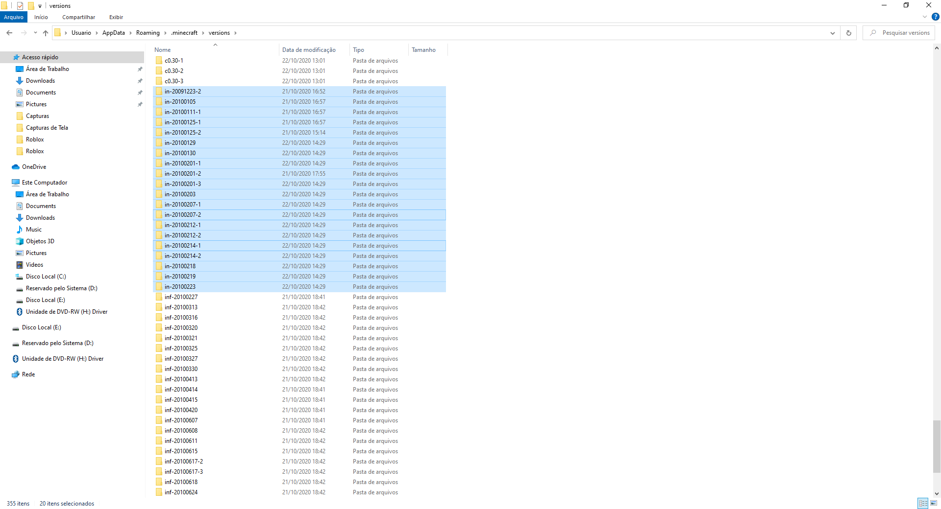Refresh the versions folder view
The height and width of the screenshot is (509, 941).
(x=848, y=33)
